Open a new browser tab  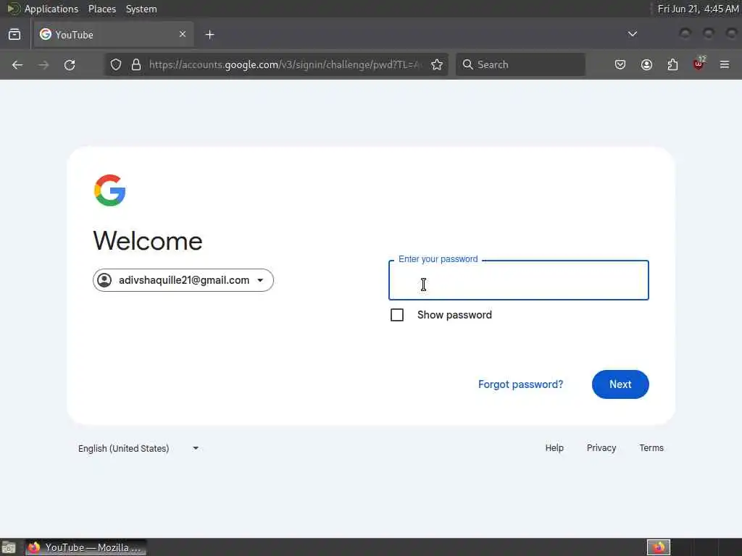click(x=209, y=35)
